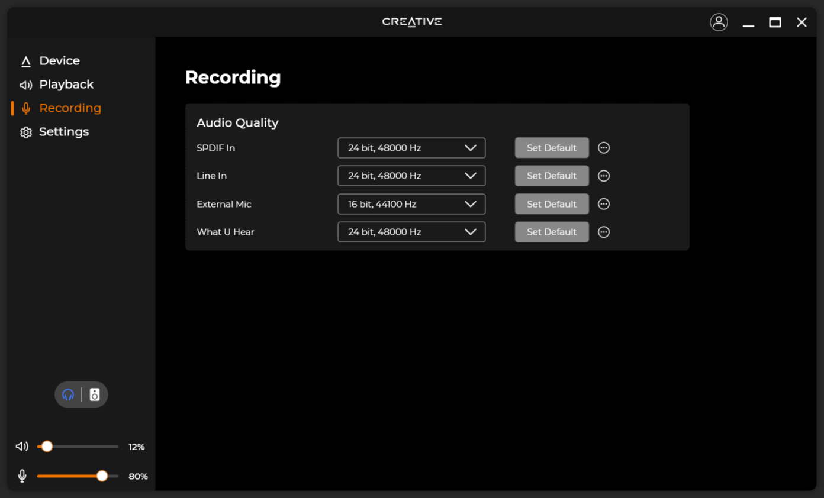Open more options for What U Hear

(x=603, y=232)
